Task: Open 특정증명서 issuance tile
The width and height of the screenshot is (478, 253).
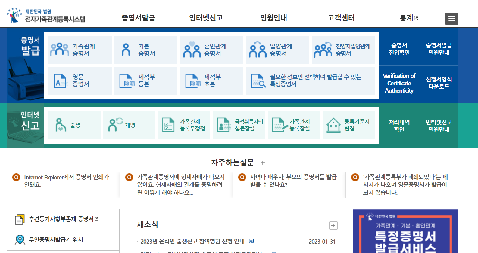Action: point(311,81)
